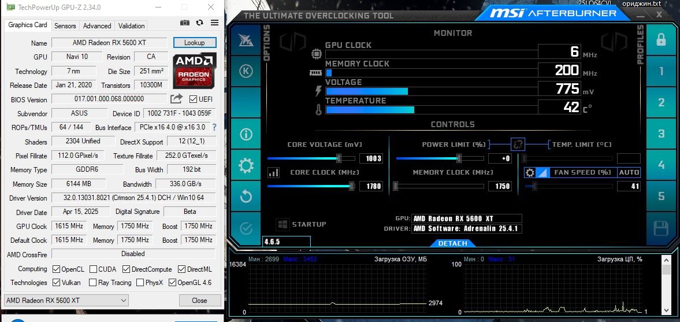Image resolution: width=680 pixels, height=322 pixels.
Task: Toggle the power/temp limit link icon
Action: coord(518,145)
